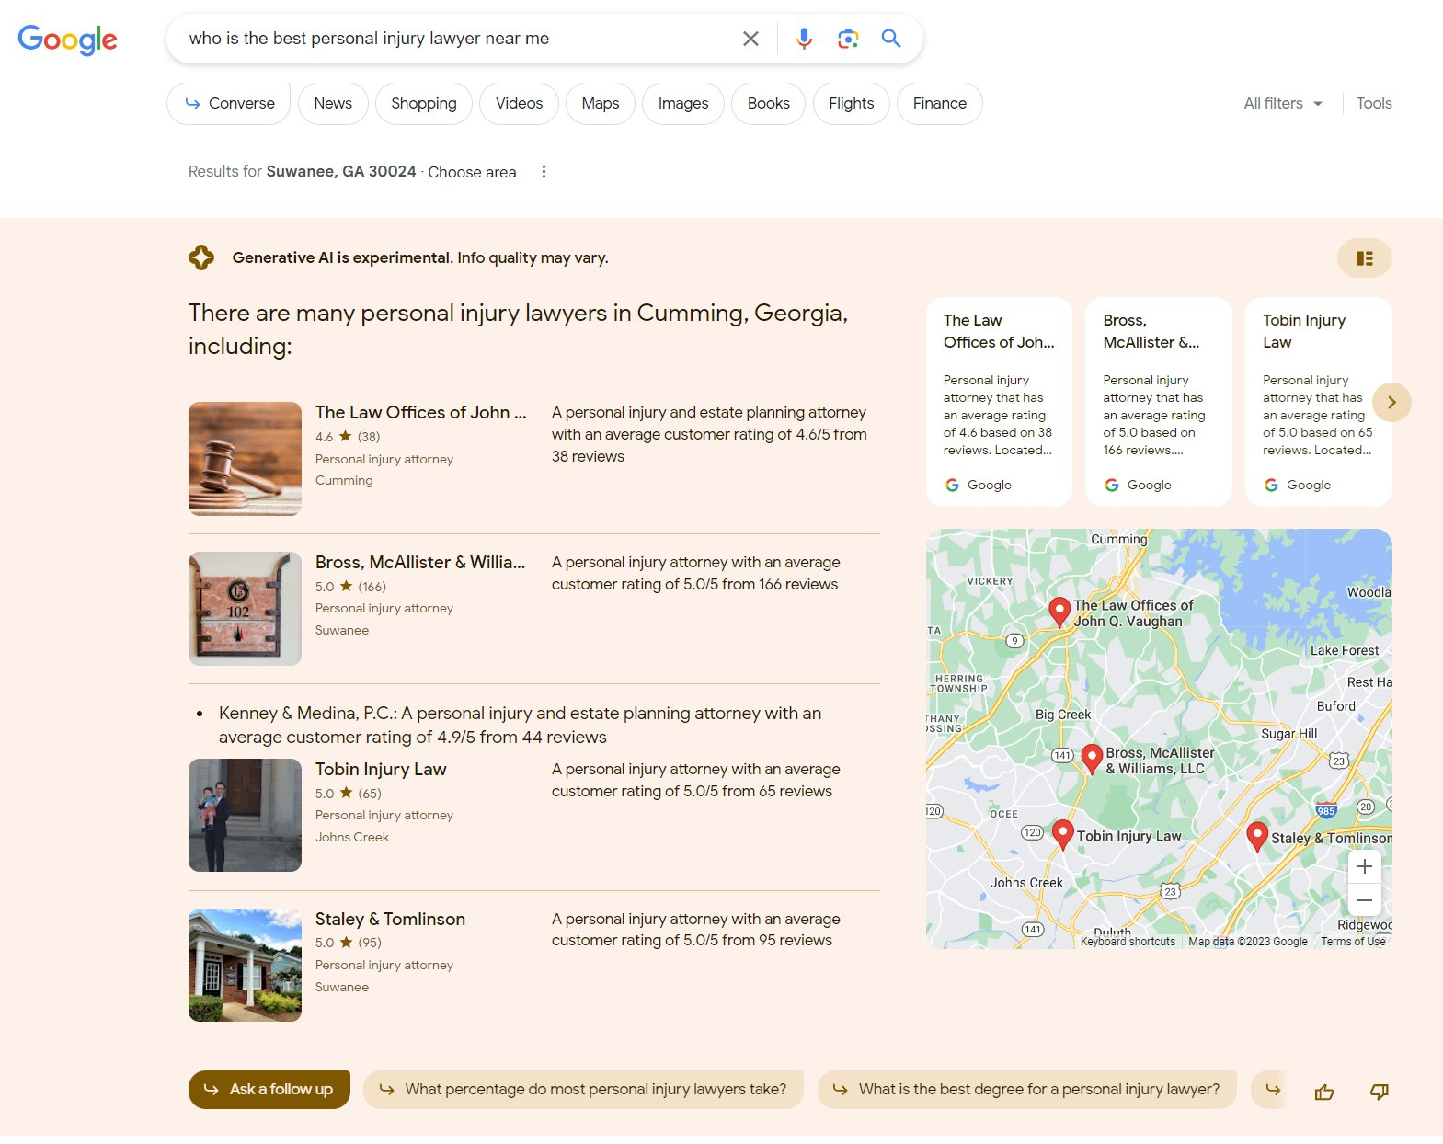Click the thumbs down feedback icon
Image resolution: width=1443 pixels, height=1144 pixels.
(x=1379, y=1092)
